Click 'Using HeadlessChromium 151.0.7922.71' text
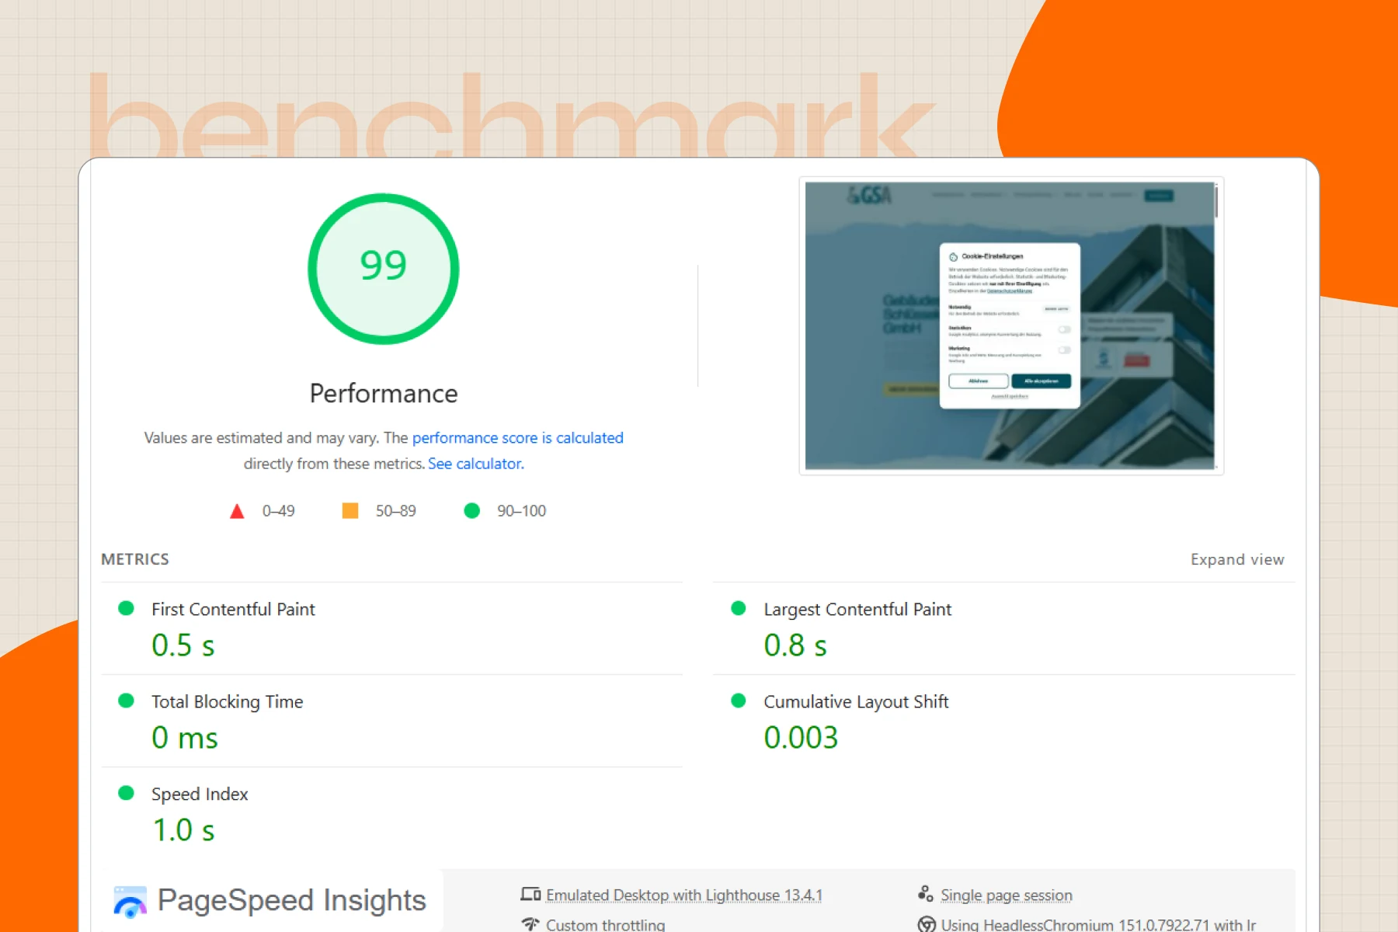The height and width of the screenshot is (932, 1398). tap(1076, 924)
